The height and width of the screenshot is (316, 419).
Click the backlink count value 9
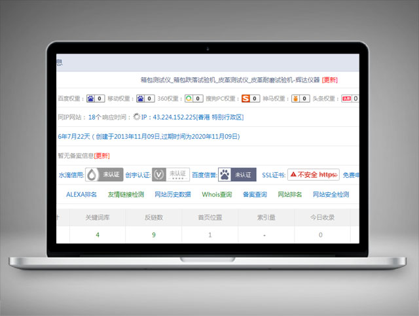[x=154, y=235]
